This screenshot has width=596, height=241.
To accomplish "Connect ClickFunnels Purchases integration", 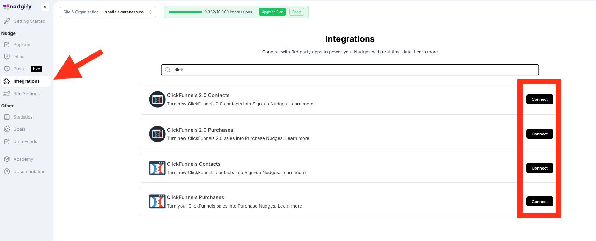I will tap(540, 202).
